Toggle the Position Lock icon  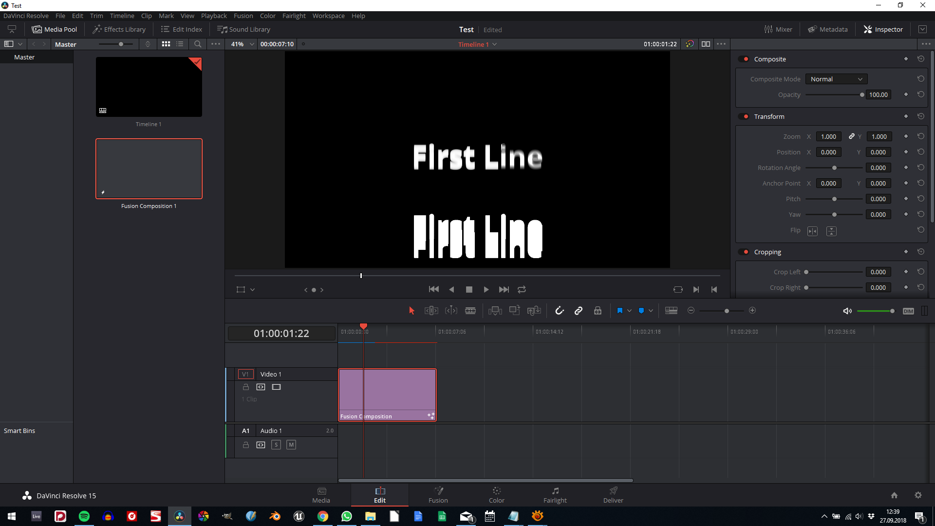tap(598, 311)
